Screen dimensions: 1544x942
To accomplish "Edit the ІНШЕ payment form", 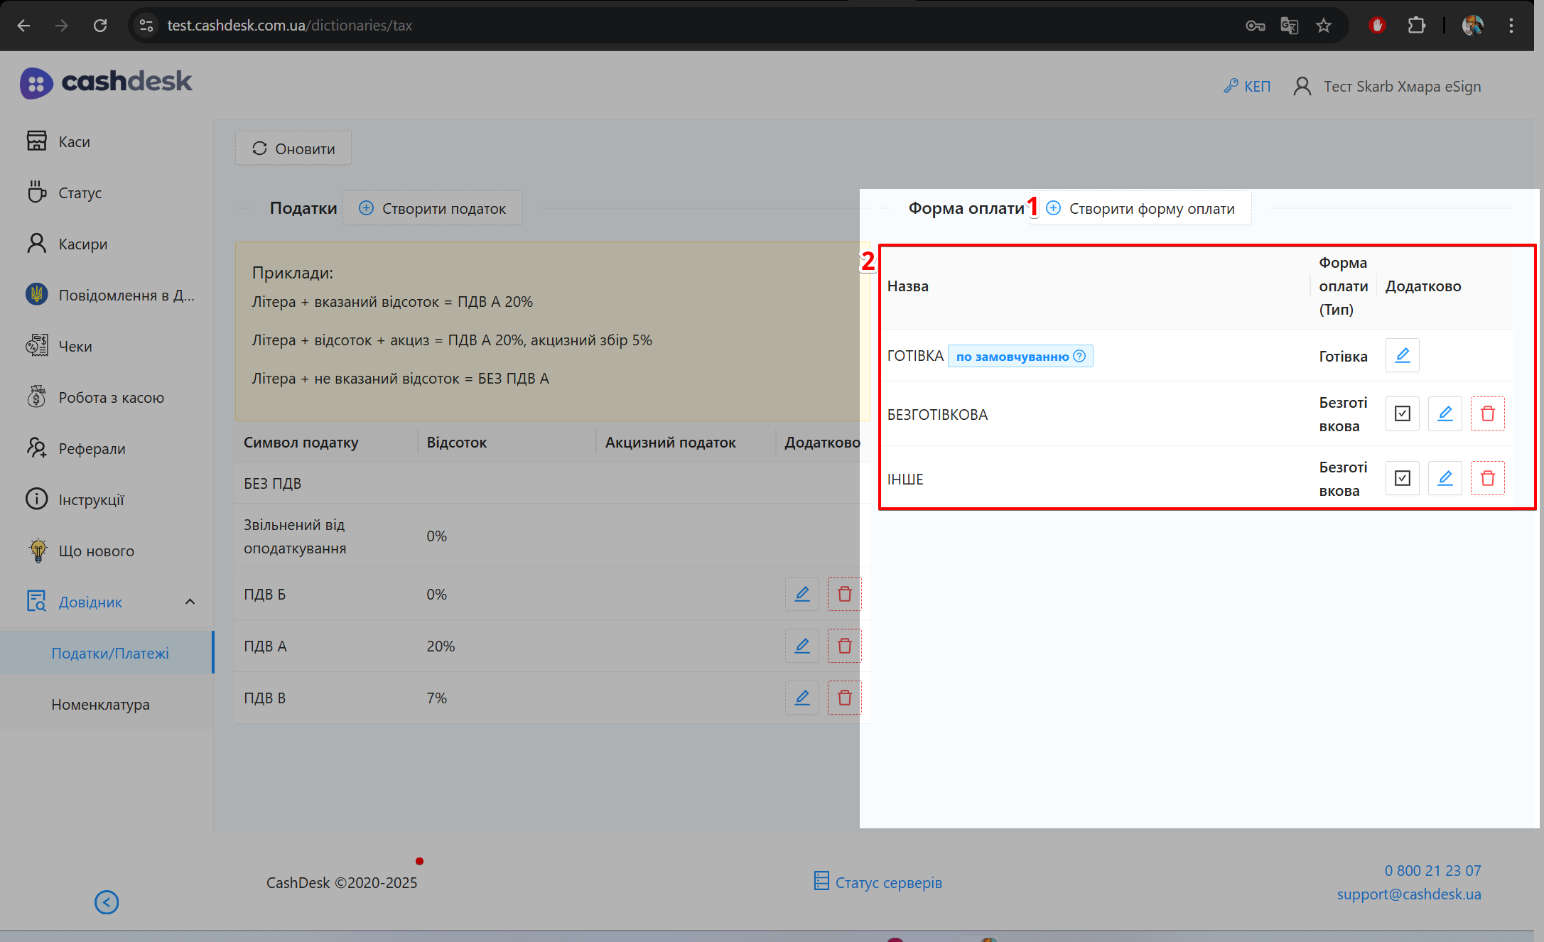I will tap(1445, 478).
